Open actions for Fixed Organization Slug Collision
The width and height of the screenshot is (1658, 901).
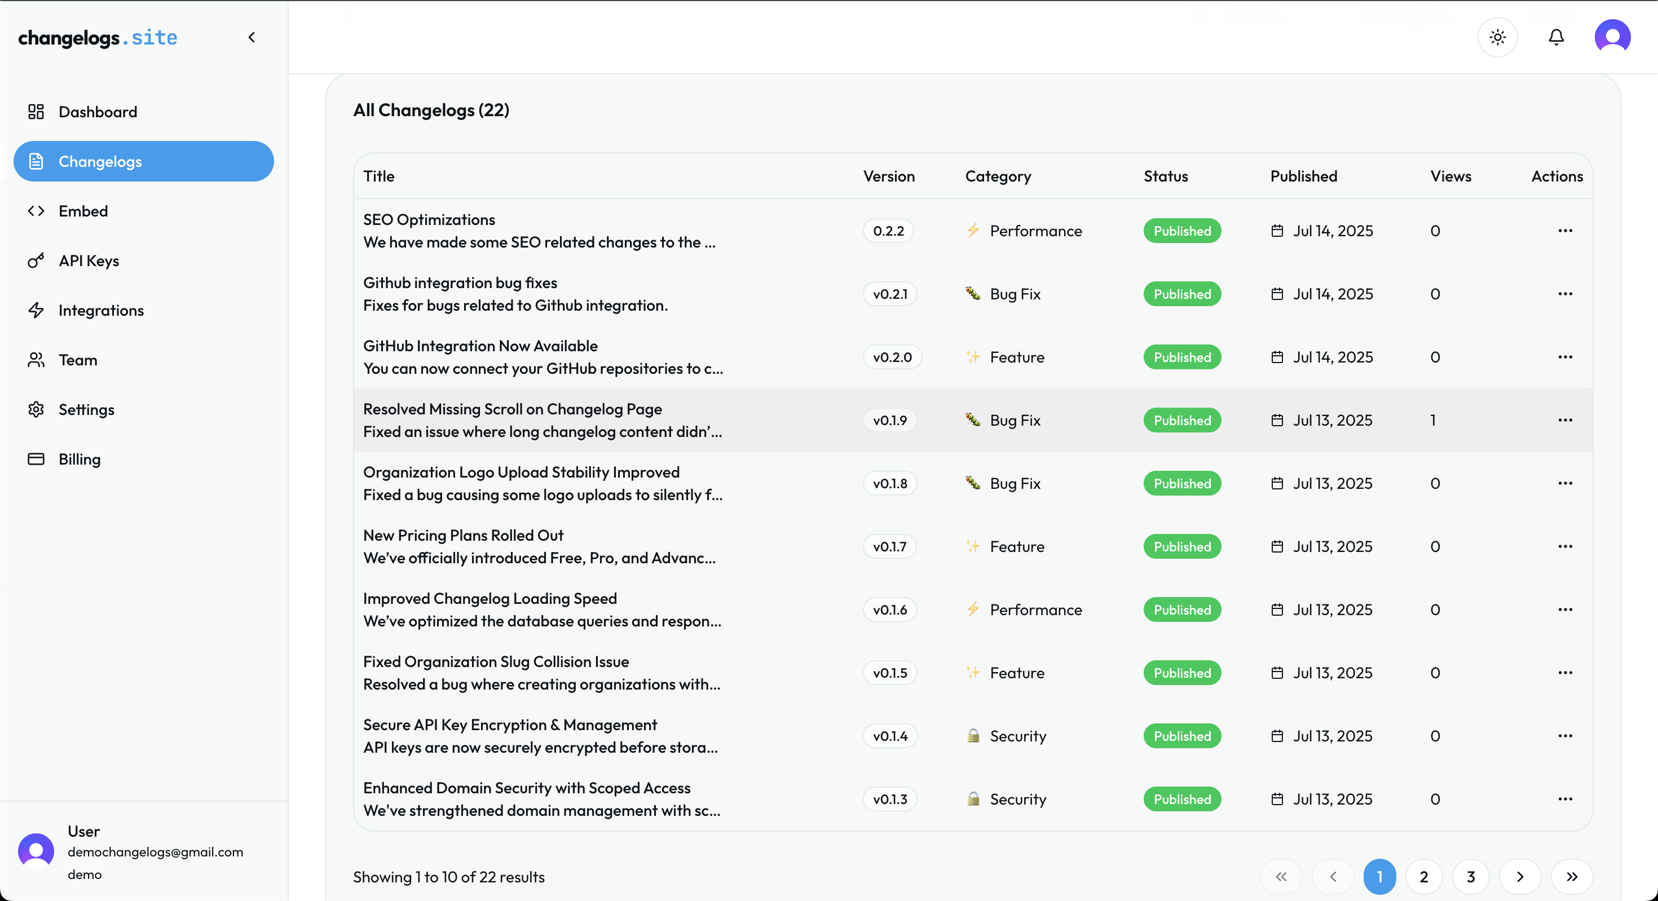coord(1566,672)
